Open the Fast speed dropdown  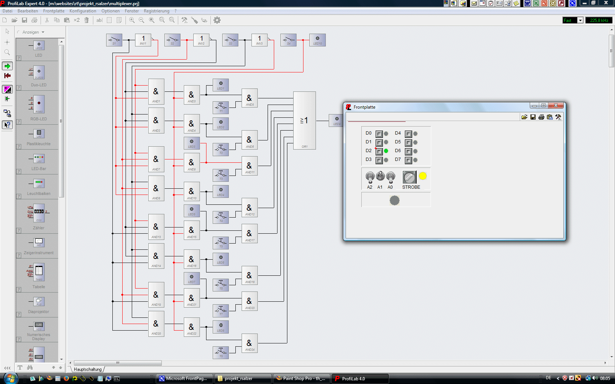[x=580, y=20]
